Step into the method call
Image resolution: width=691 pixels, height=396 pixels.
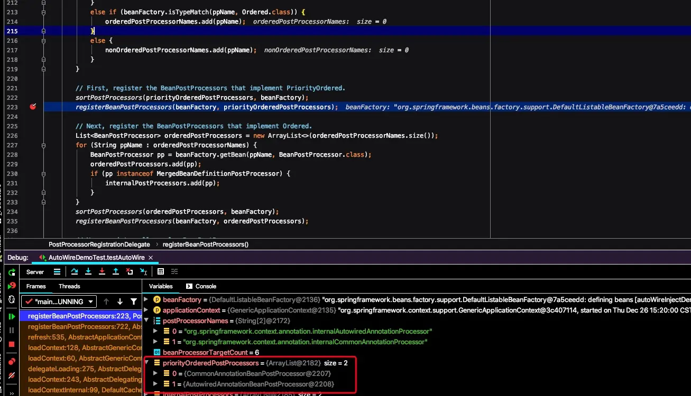[88, 271]
